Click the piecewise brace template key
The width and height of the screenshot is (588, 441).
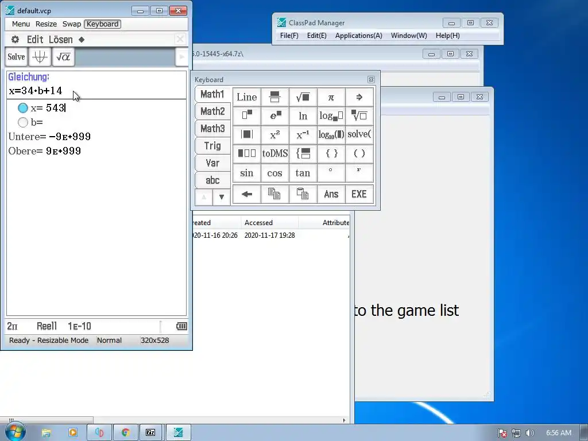click(x=303, y=153)
